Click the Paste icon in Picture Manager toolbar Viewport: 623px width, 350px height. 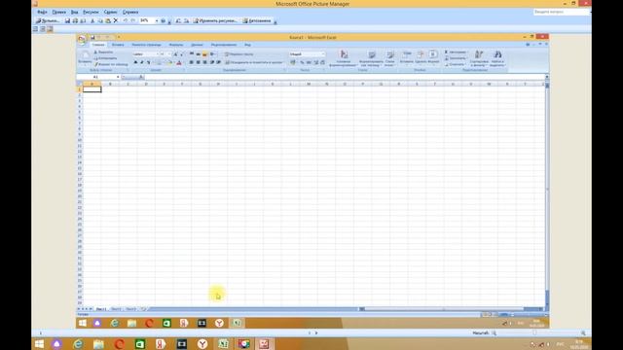coord(108,20)
